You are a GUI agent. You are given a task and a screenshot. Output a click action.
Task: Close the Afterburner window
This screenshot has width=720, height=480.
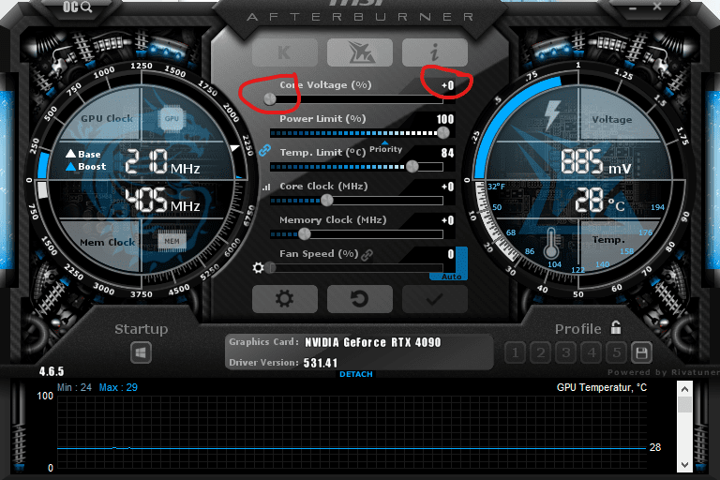(x=657, y=7)
